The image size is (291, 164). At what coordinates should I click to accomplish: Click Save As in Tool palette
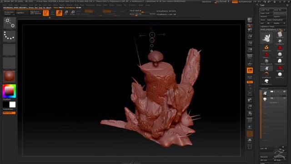(x=280, y=10)
